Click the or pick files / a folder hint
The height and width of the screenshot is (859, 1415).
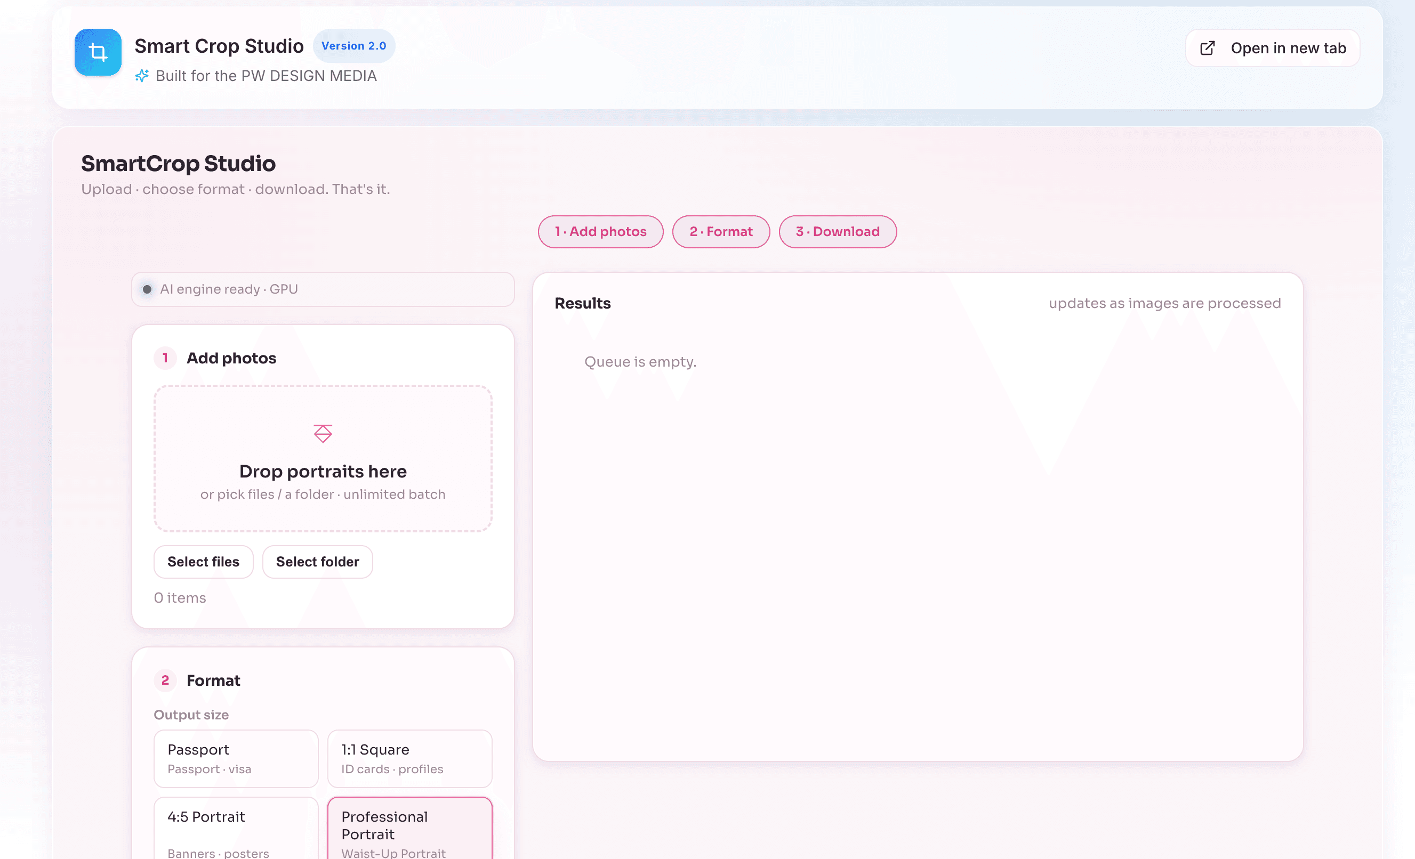[323, 495]
